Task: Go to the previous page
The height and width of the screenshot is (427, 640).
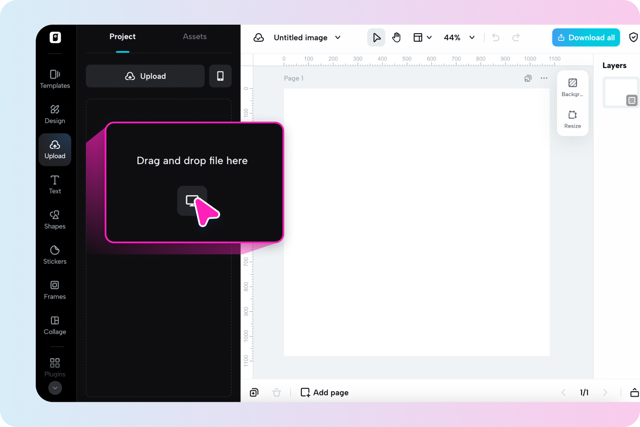Action: tap(563, 393)
